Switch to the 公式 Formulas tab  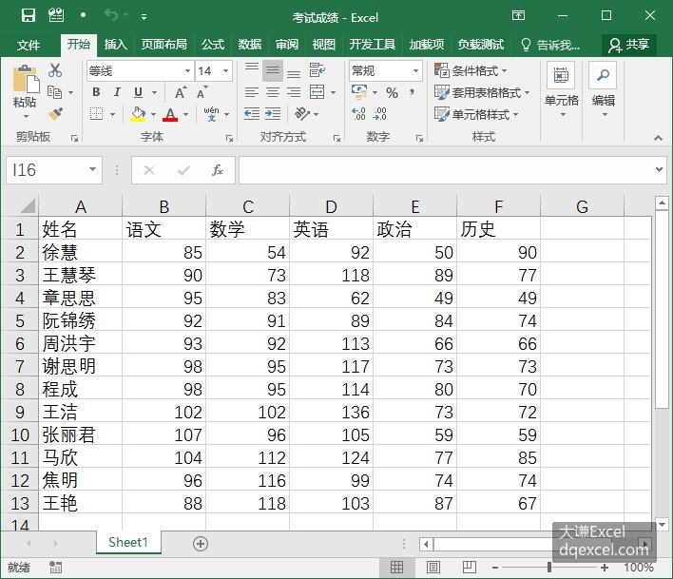click(213, 45)
